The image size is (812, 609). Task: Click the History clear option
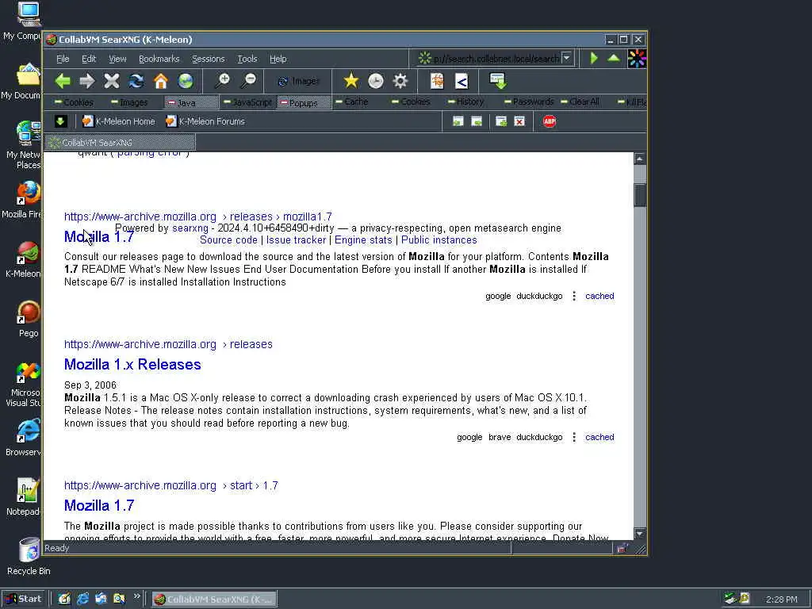(465, 101)
